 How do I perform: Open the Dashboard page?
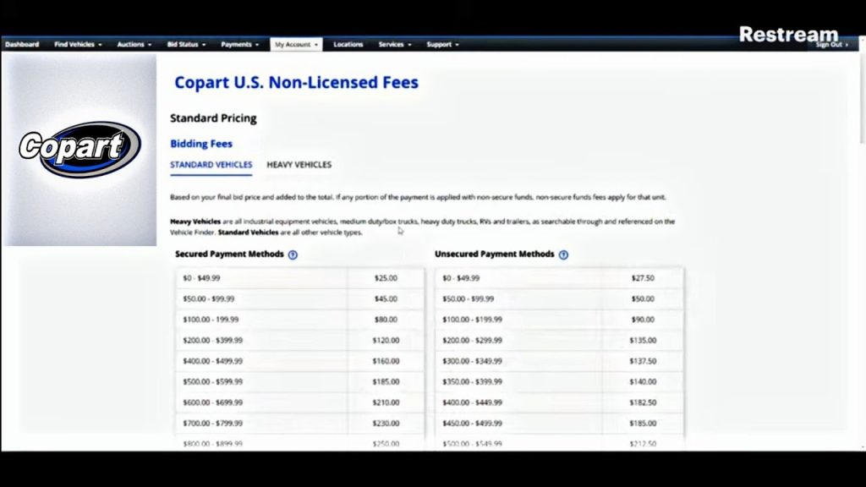pyautogui.click(x=22, y=45)
